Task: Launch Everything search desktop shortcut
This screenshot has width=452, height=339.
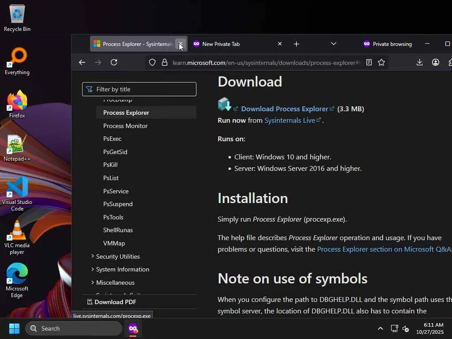Action: [x=17, y=61]
